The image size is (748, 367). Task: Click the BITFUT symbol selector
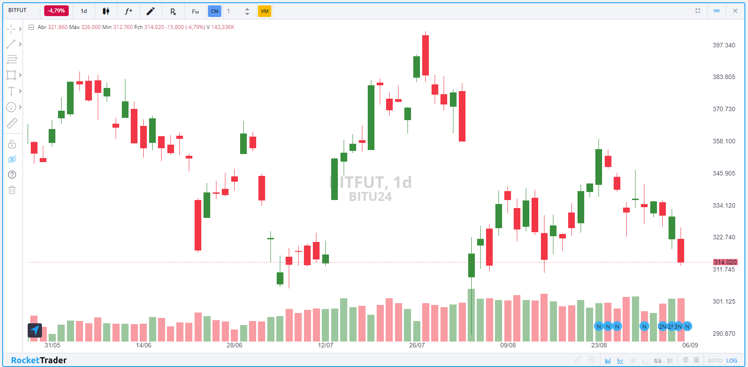[18, 10]
